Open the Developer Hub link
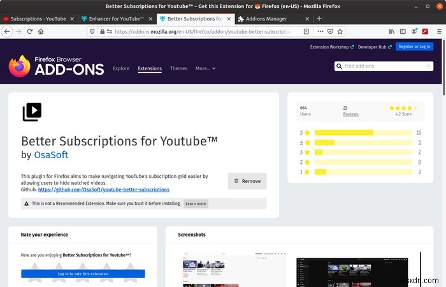Viewport: 446px width, 287px height. [x=375, y=47]
